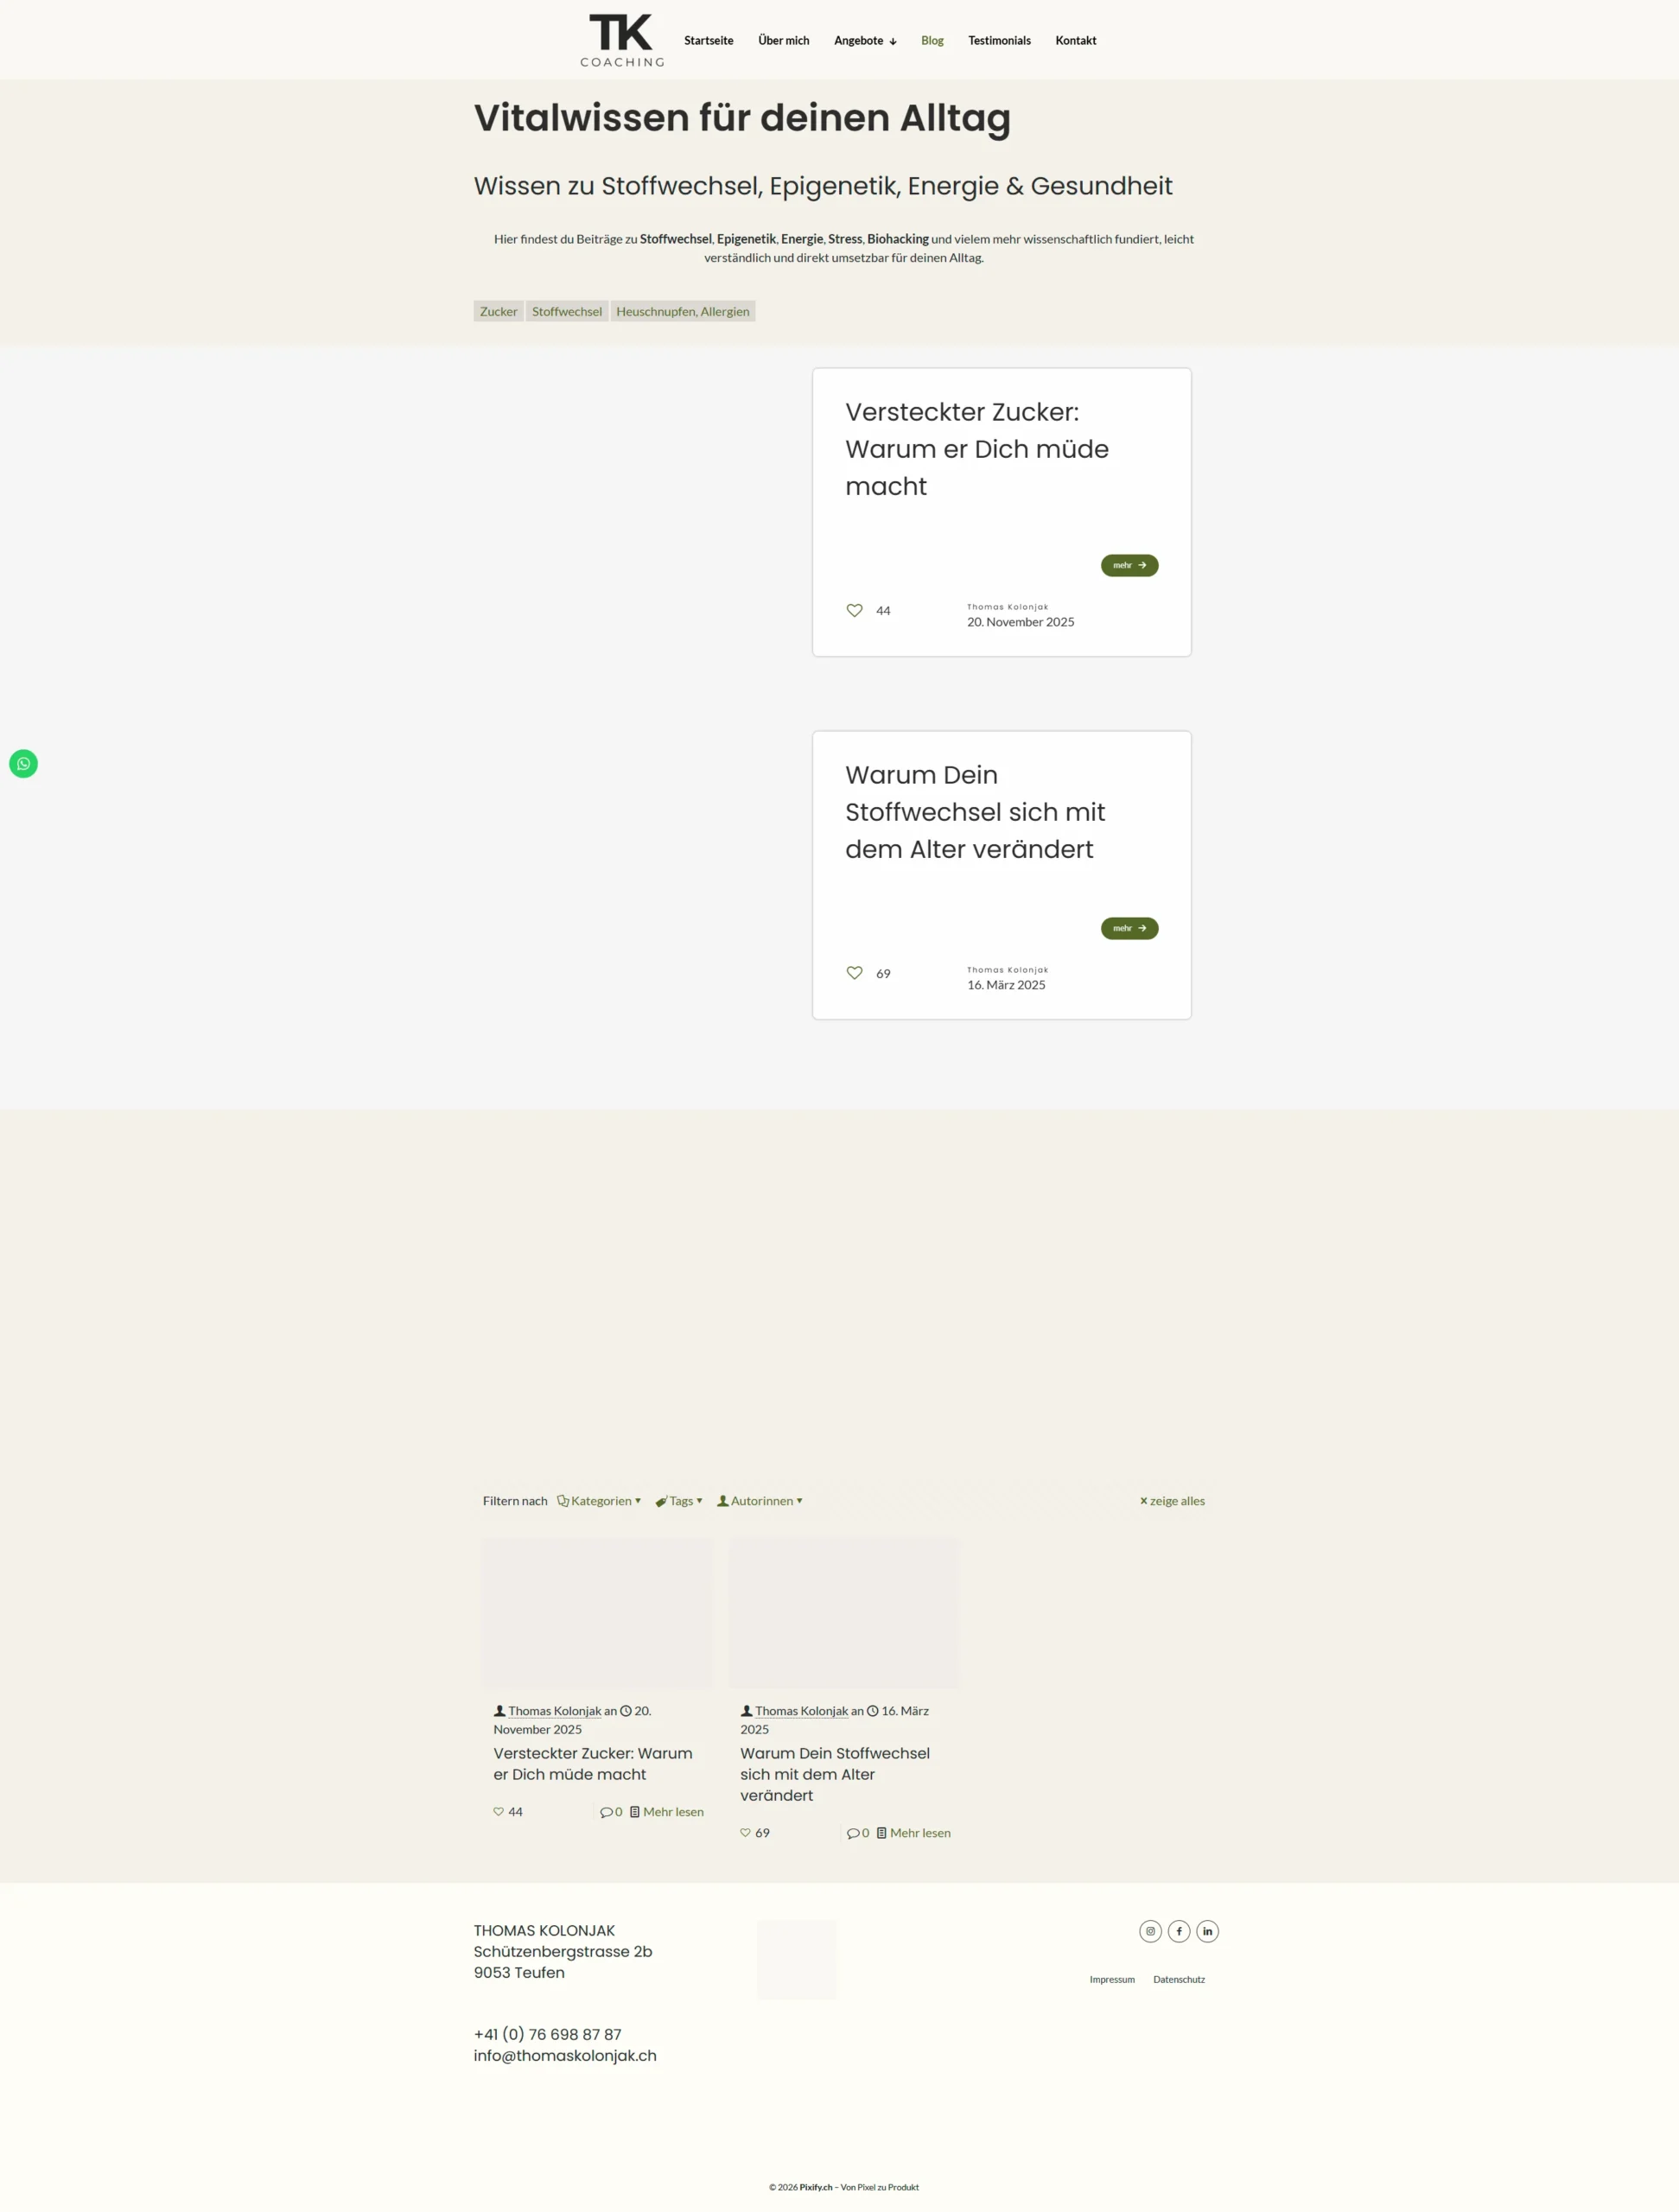
Task: Reset filters with zeige alles
Action: point(1172,1501)
